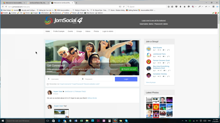Open Windows Store from taskbar
Image resolution: width=220 pixels, height=123 pixels.
tap(53, 121)
